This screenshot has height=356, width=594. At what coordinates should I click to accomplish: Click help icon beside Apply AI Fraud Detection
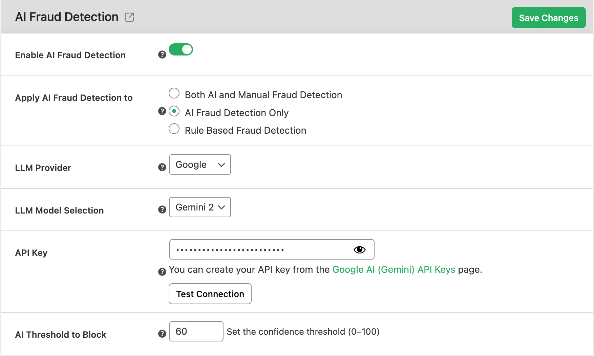click(162, 111)
